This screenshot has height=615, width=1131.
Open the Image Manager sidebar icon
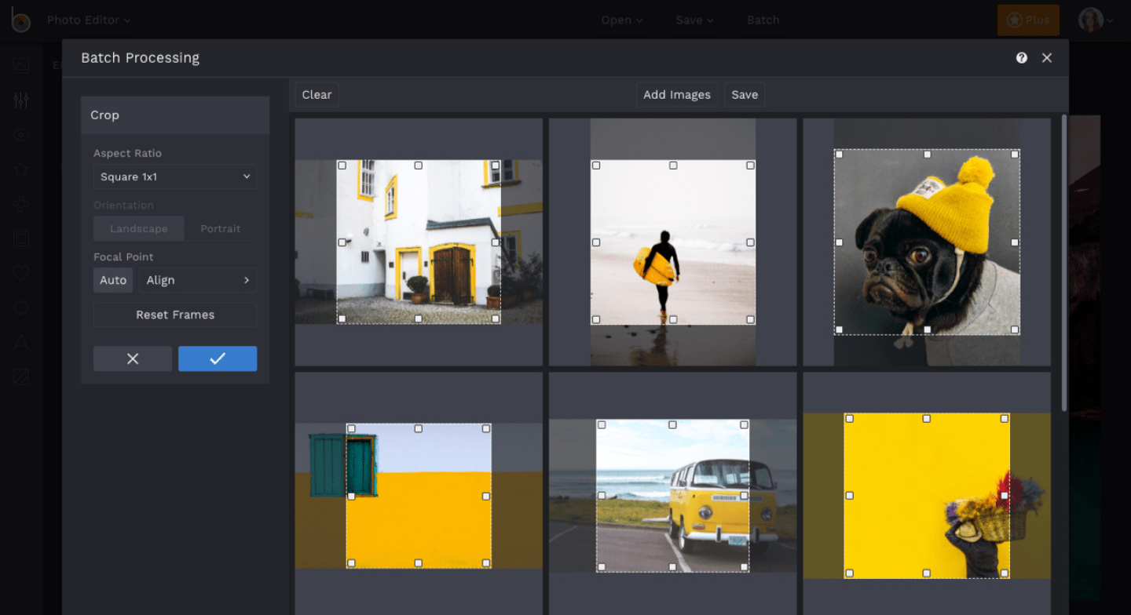pos(21,66)
